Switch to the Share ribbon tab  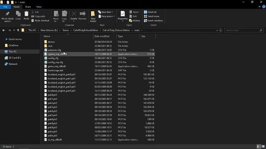(x=28, y=7)
